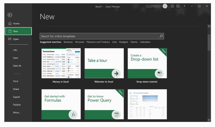Viewport: 215px width, 127px height.
Task: Go to Home in the backstage sidebar
Action: pos(18,23)
